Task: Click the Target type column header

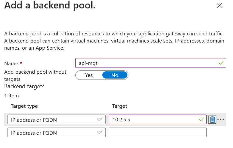Action: pyautogui.click(x=24, y=106)
